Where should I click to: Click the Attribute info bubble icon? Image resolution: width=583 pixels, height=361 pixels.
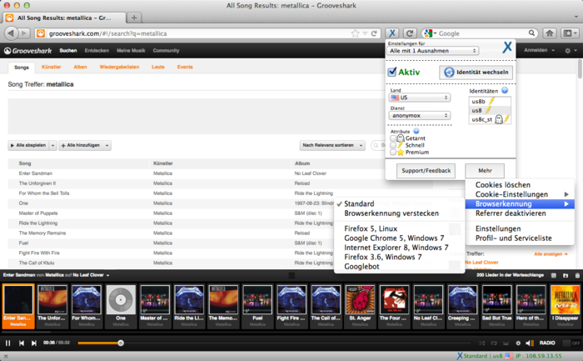coord(416,131)
